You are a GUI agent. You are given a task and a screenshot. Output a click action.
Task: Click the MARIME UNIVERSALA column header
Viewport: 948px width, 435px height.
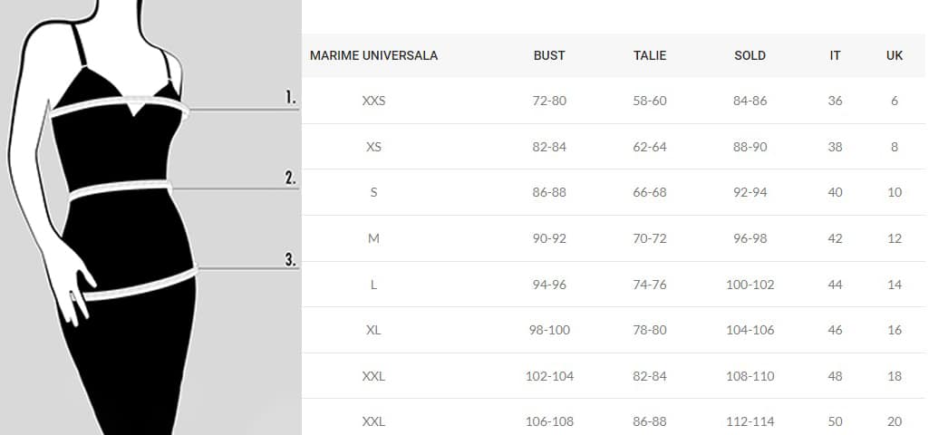coord(373,55)
